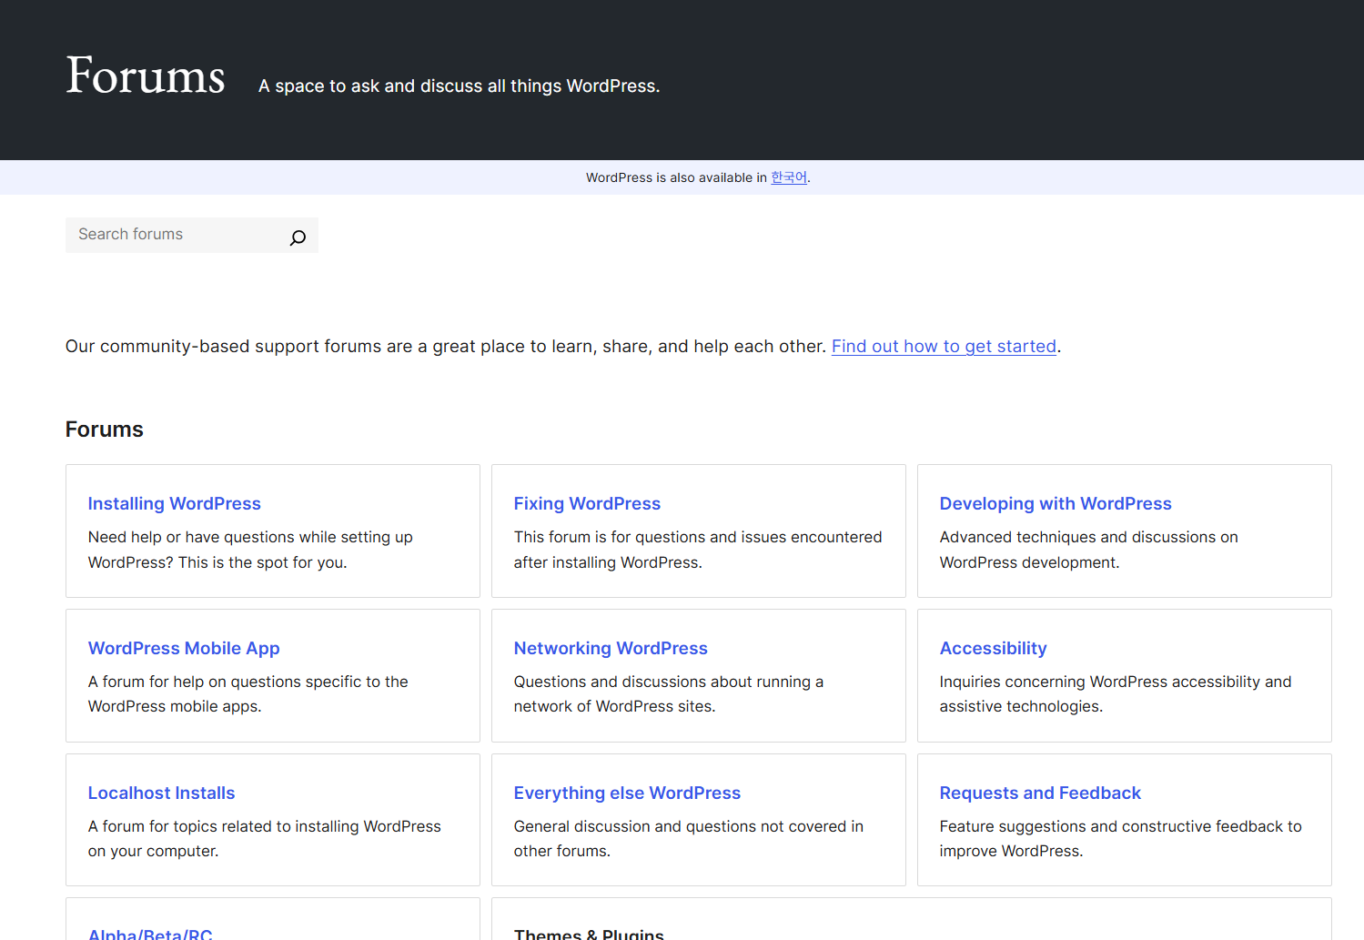
Task: Follow the 'Find out how to get started' link
Action: tap(944, 347)
